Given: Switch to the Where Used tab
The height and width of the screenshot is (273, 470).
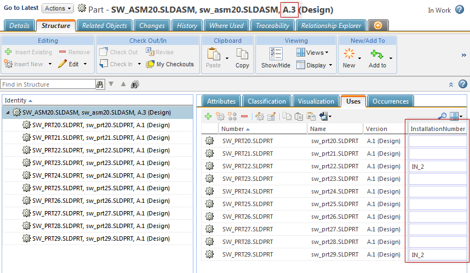Looking at the screenshot, I should (x=226, y=26).
